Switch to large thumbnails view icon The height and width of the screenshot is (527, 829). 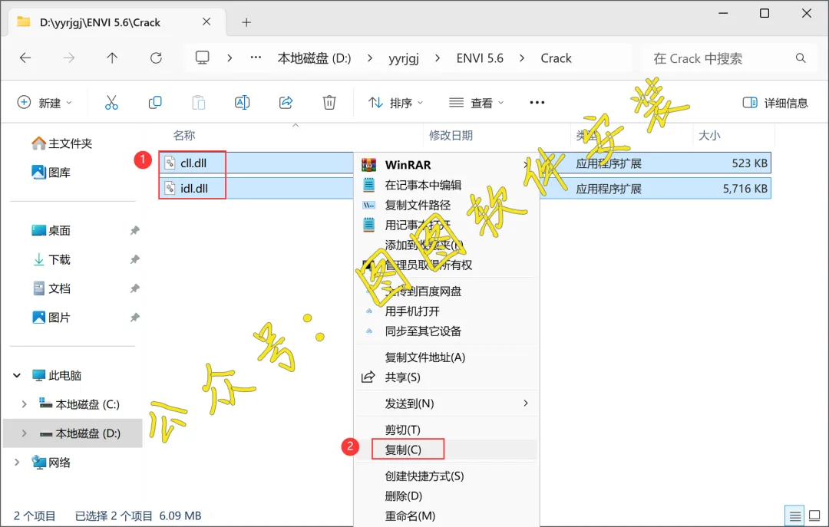814,515
